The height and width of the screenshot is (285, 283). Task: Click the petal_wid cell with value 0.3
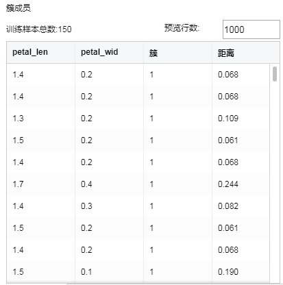[86, 206]
